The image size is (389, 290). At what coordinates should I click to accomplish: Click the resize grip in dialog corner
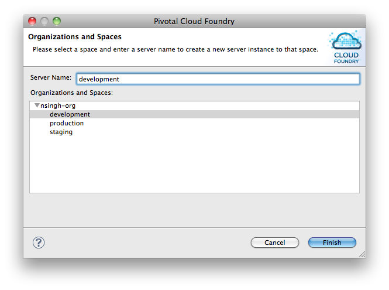pos(362,254)
